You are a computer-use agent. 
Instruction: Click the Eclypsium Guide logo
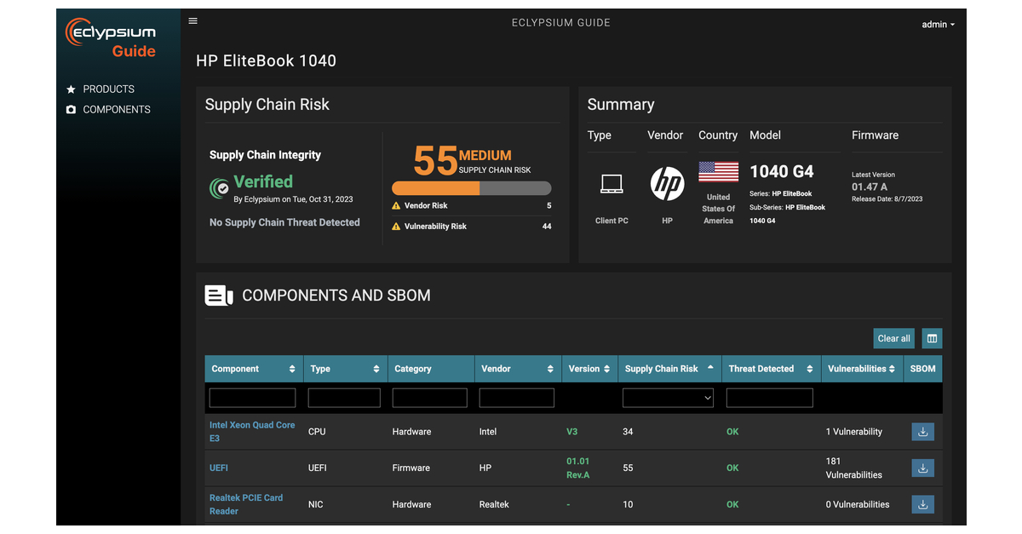110,37
